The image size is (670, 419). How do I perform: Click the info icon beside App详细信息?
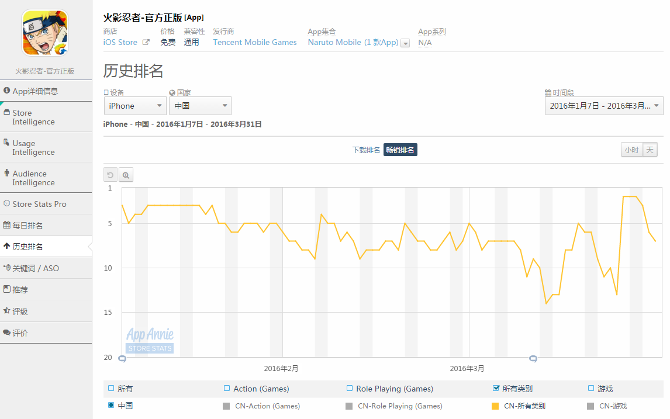click(7, 90)
